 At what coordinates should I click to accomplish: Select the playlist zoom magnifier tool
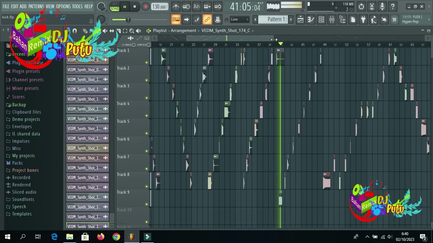point(132,31)
